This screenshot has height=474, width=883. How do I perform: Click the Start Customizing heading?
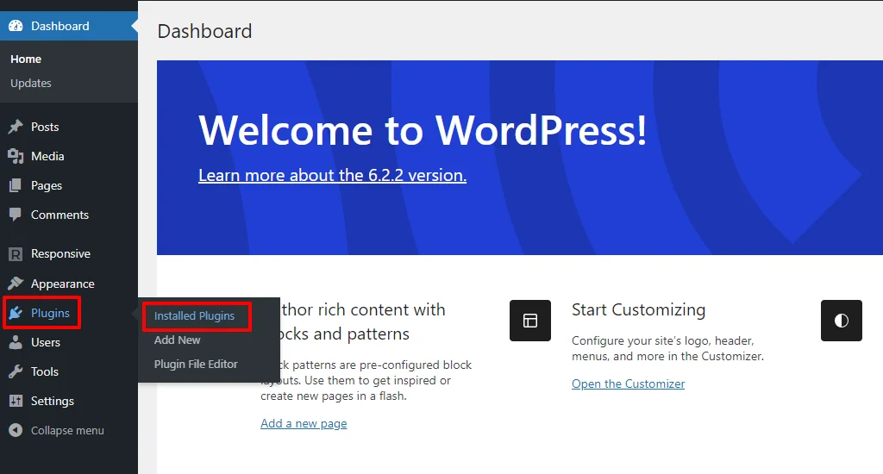pyautogui.click(x=639, y=309)
